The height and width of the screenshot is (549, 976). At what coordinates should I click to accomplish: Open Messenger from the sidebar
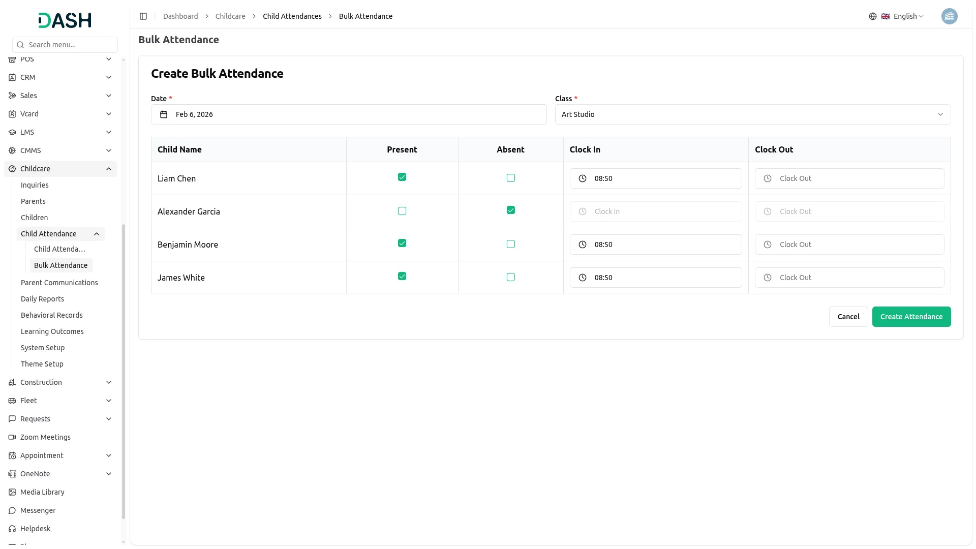coord(38,510)
